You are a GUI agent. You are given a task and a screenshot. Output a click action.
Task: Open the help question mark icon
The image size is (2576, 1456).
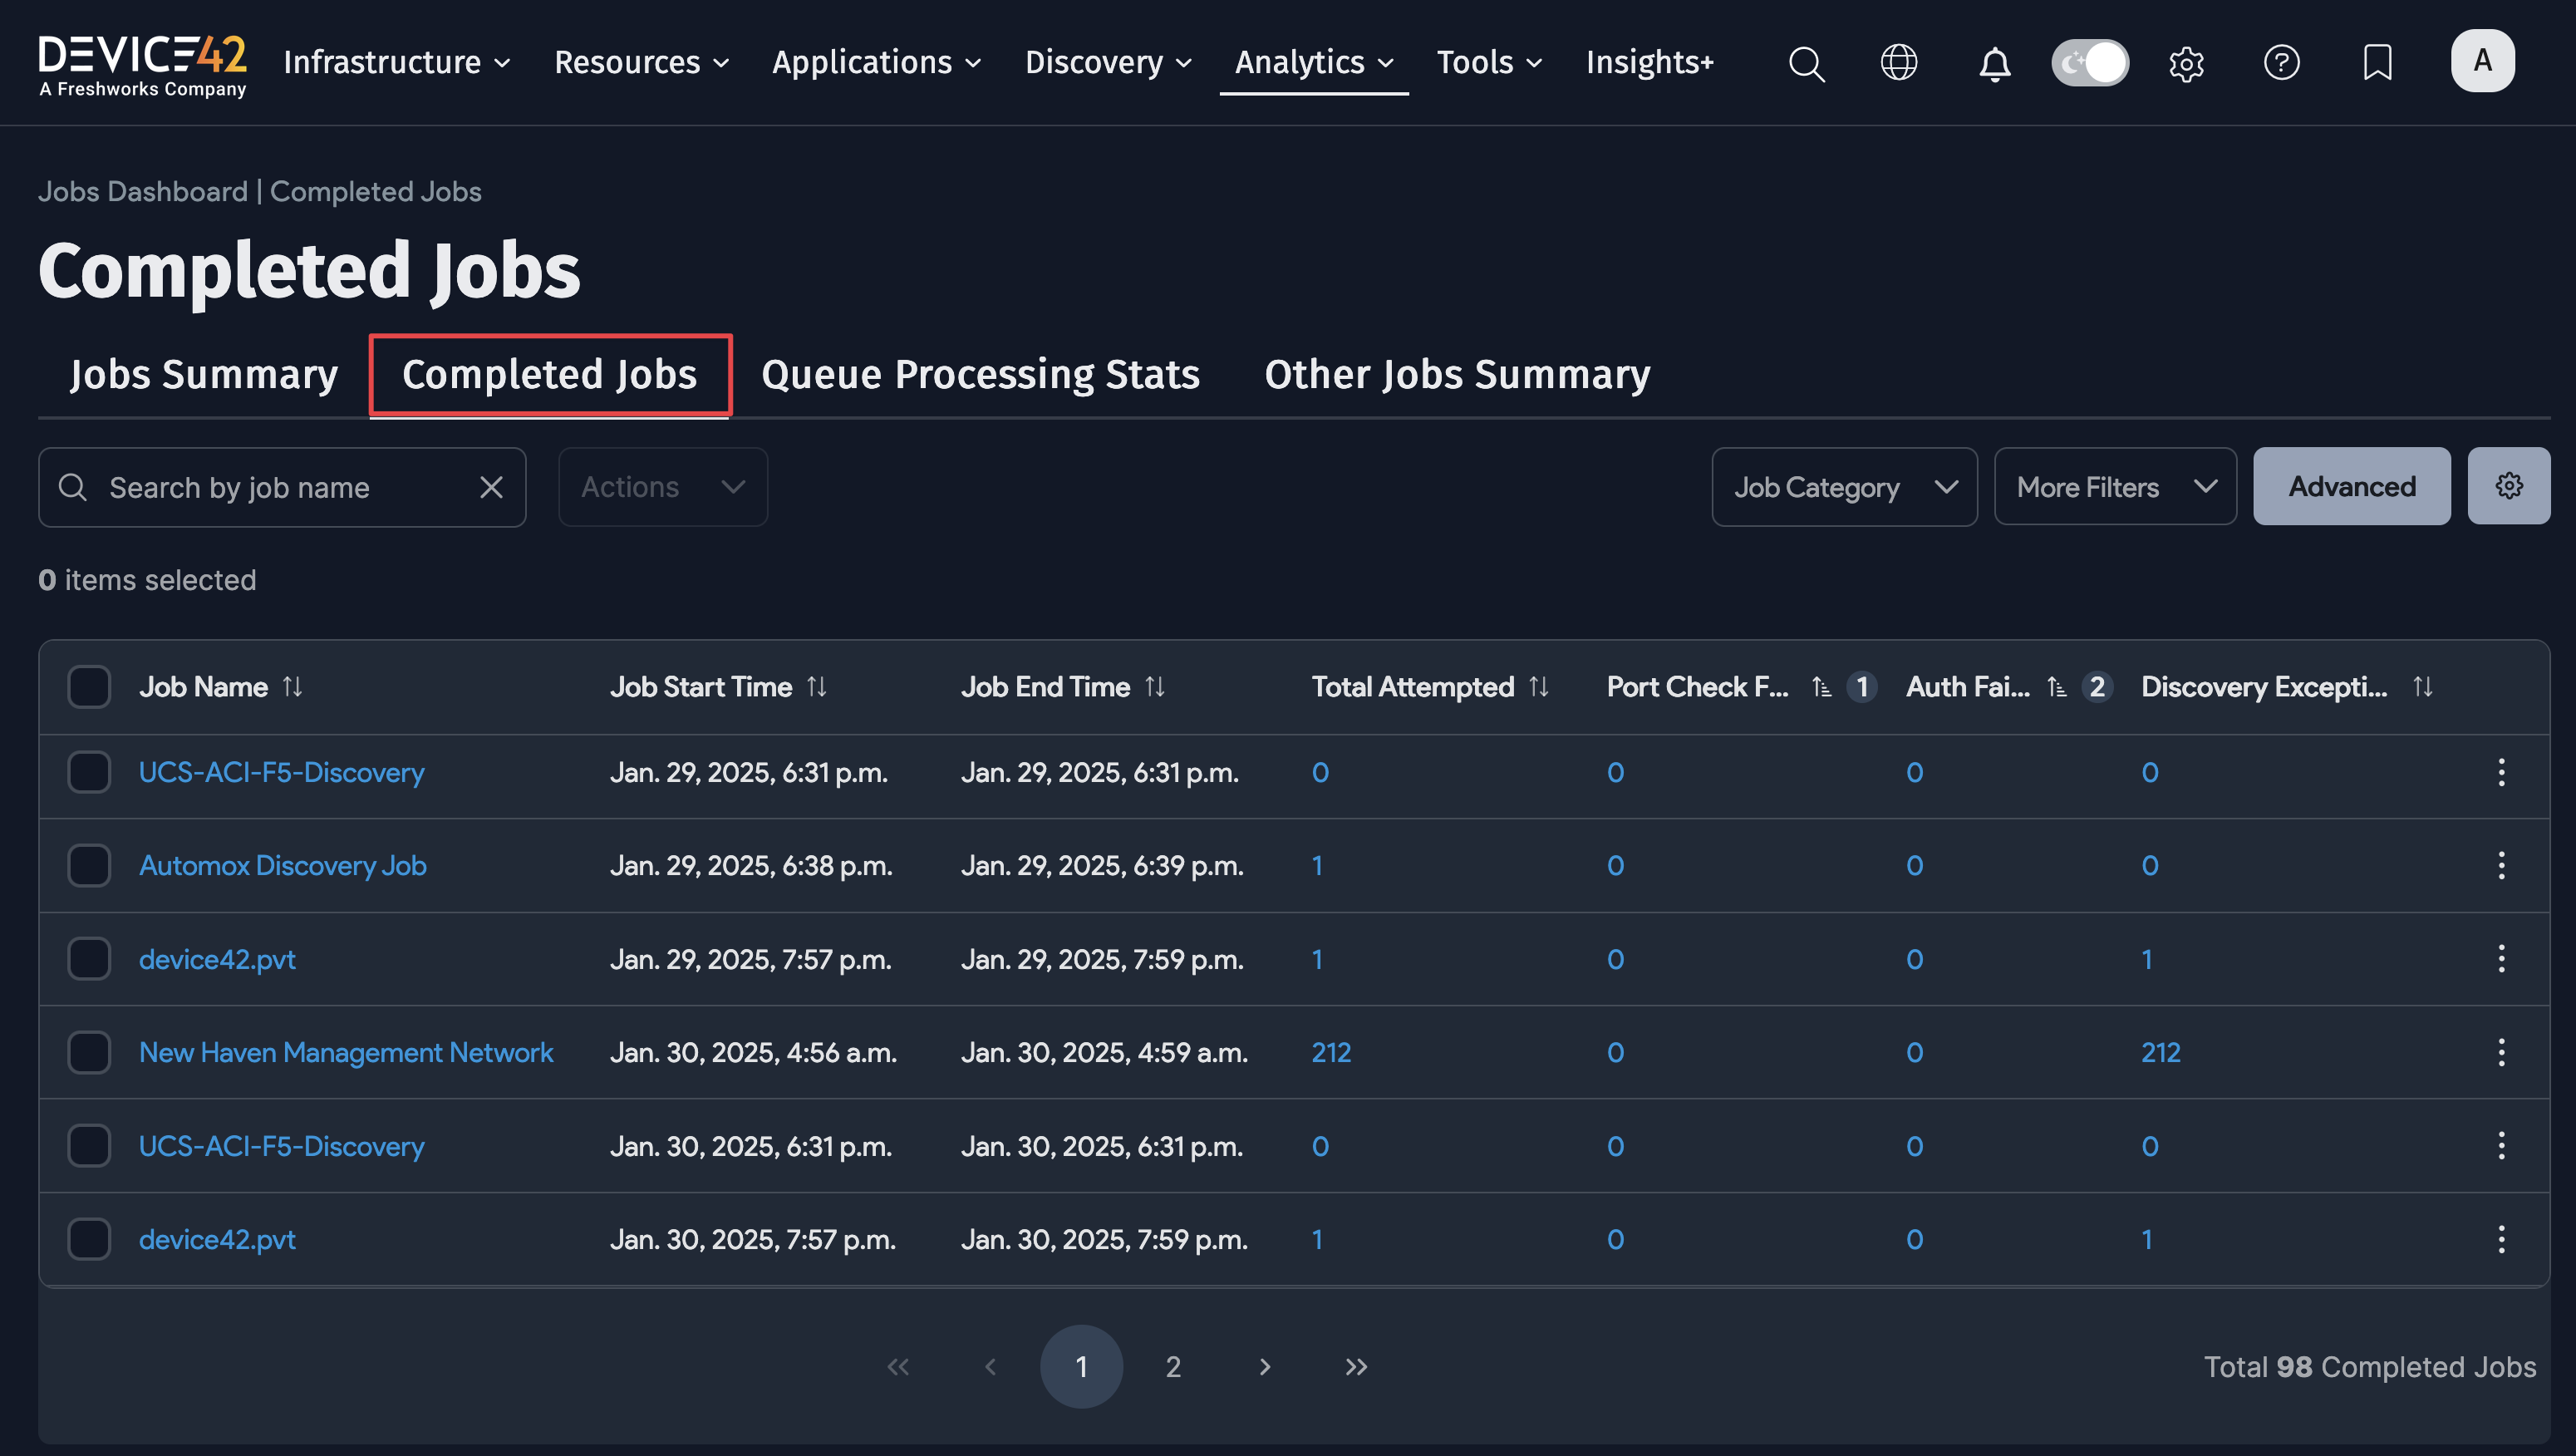[2282, 62]
